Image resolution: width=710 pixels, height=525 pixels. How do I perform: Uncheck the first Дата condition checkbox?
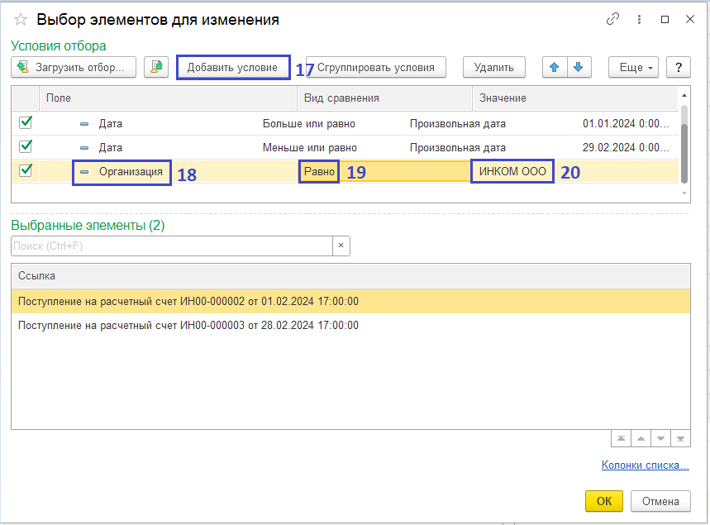[26, 123]
